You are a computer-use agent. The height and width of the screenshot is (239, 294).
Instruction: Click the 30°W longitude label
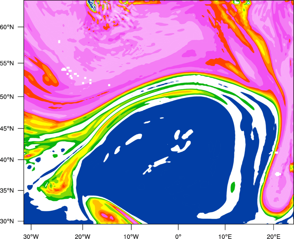click(31, 236)
